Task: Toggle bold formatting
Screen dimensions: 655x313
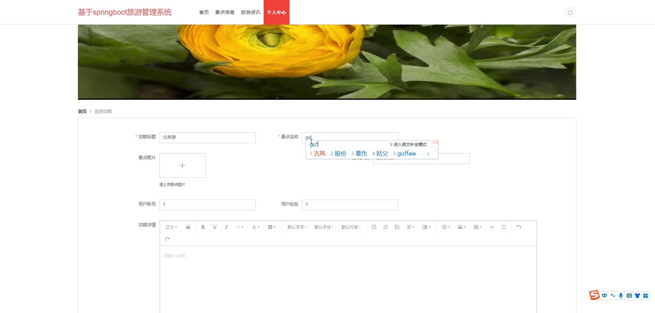Action: 203,227
